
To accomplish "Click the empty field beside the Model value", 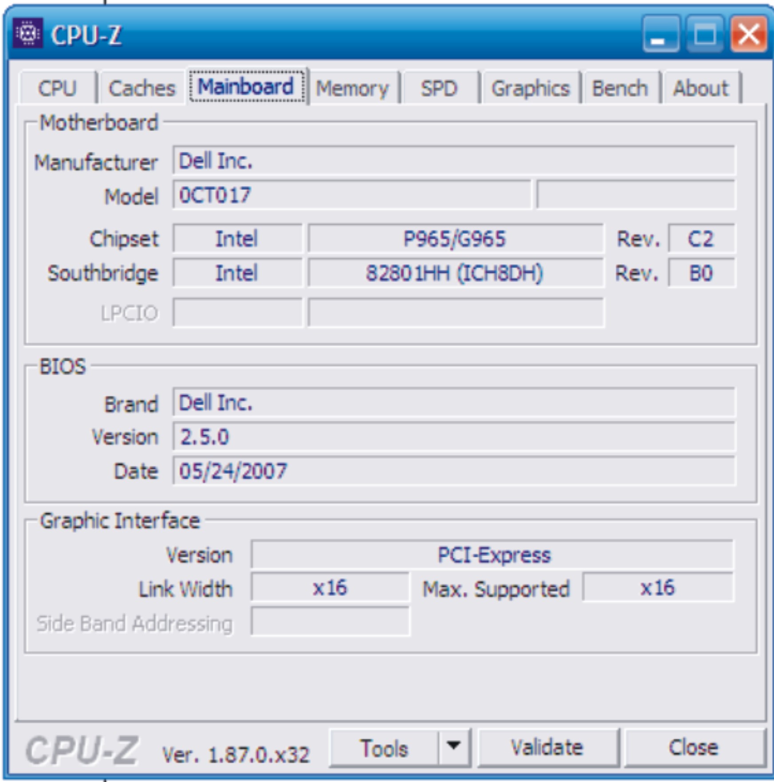I will 636,194.
